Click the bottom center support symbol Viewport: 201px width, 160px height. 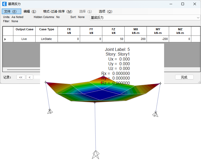tap(96, 155)
